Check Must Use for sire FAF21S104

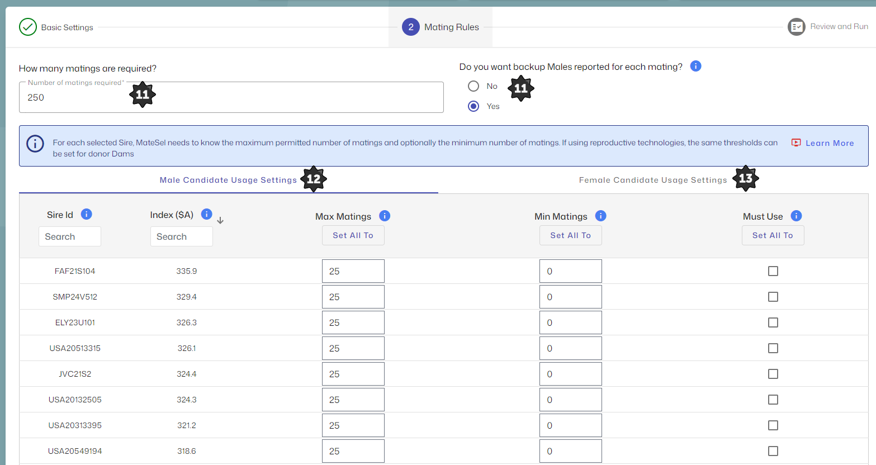point(773,271)
